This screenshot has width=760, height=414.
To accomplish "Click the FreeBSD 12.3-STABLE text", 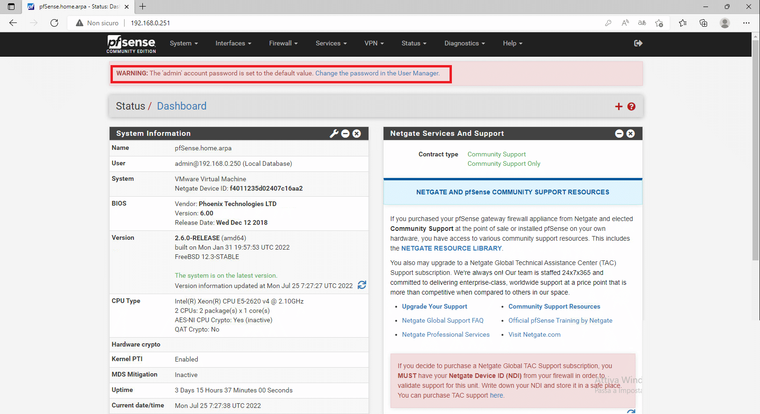I will tap(207, 257).
